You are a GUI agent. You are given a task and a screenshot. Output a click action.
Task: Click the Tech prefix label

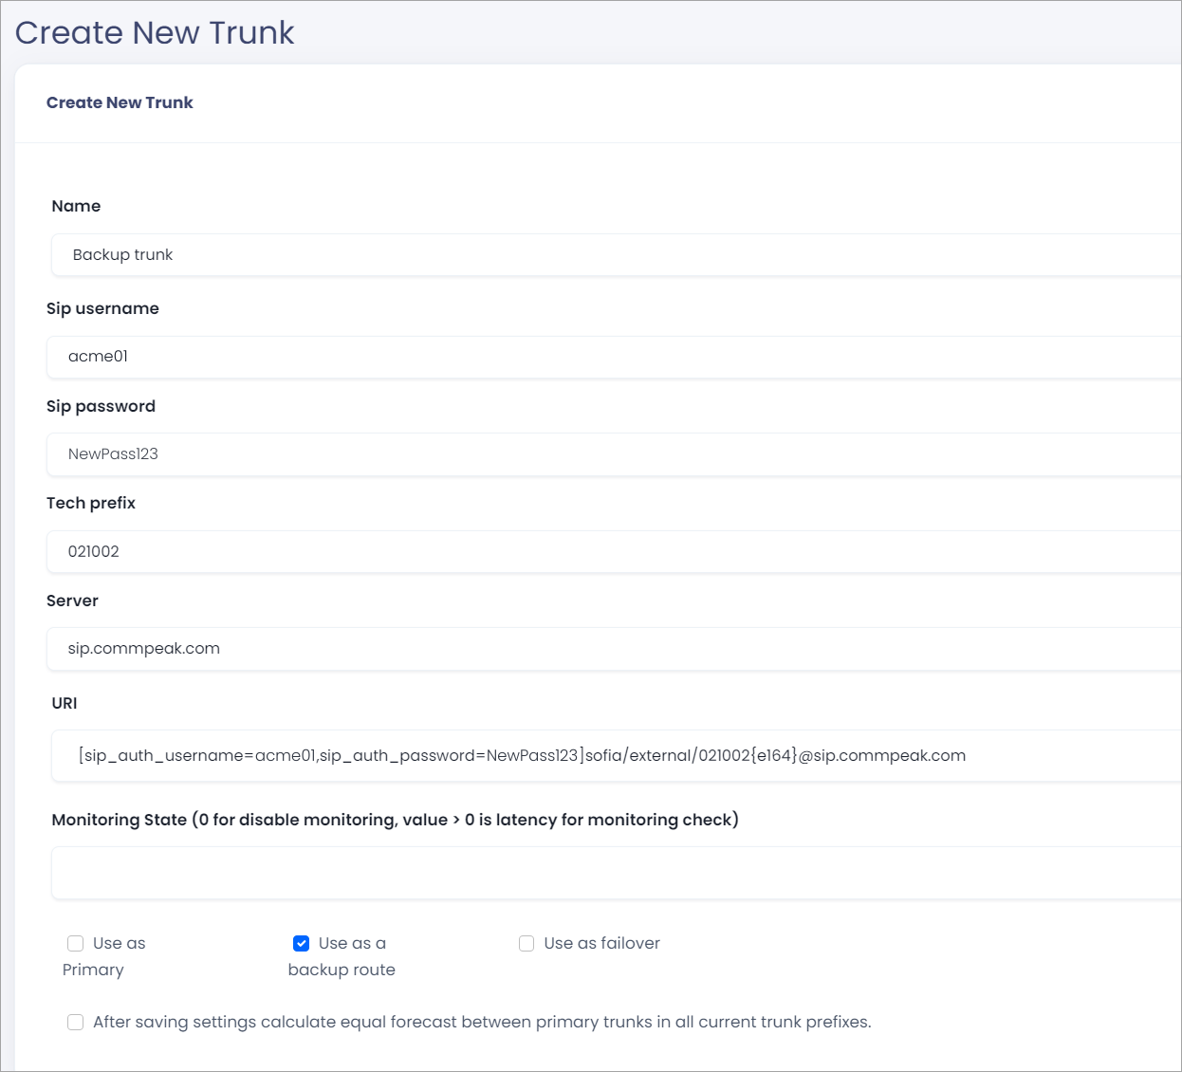pos(91,503)
